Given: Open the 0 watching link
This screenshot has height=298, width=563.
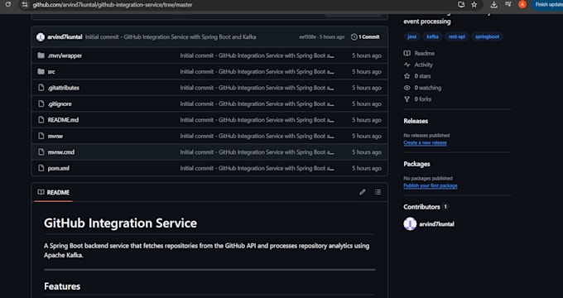Looking at the screenshot, I should [428, 88].
